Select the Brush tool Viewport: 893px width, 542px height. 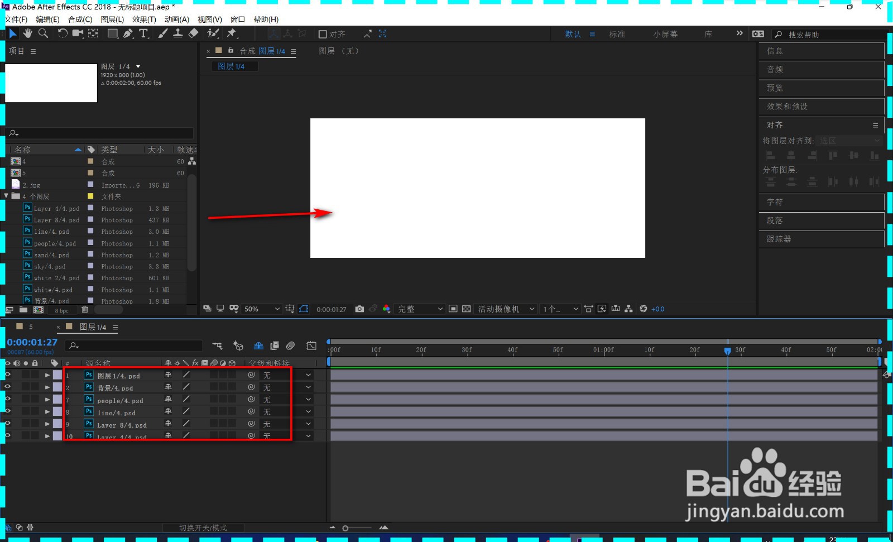pyautogui.click(x=162, y=33)
